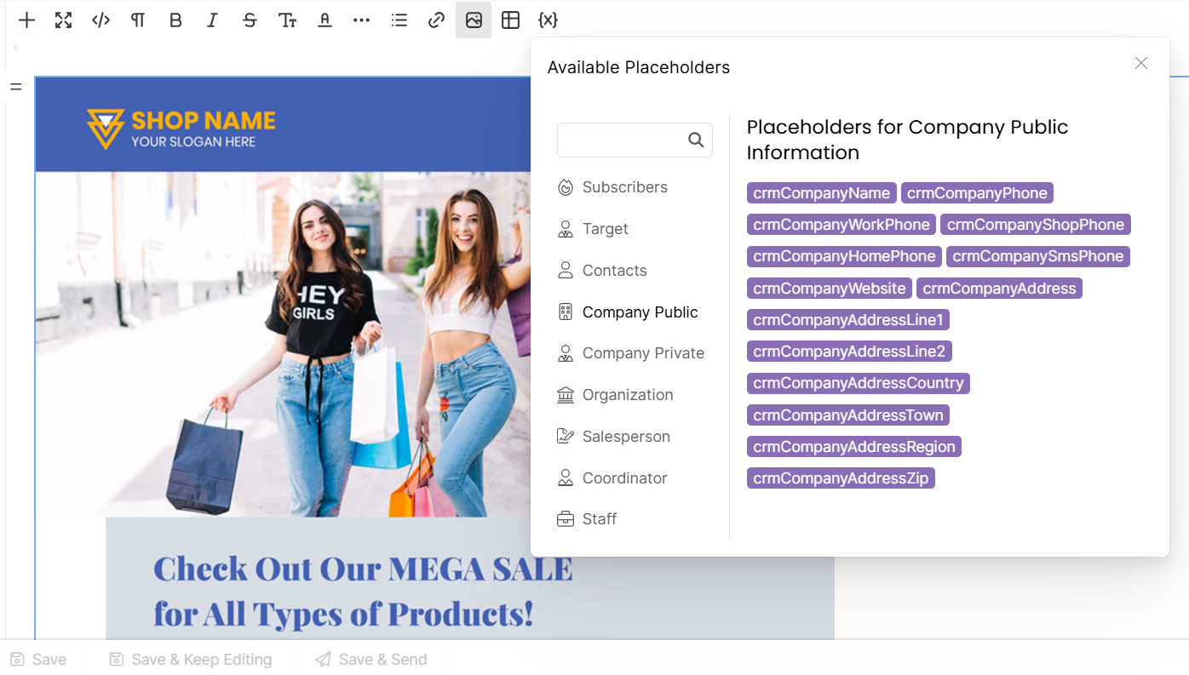This screenshot has height=675, width=1189.
Task: Close the Available Placeholders panel
Action: 1141,64
